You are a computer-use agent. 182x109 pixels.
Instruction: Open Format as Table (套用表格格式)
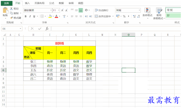point(159,14)
